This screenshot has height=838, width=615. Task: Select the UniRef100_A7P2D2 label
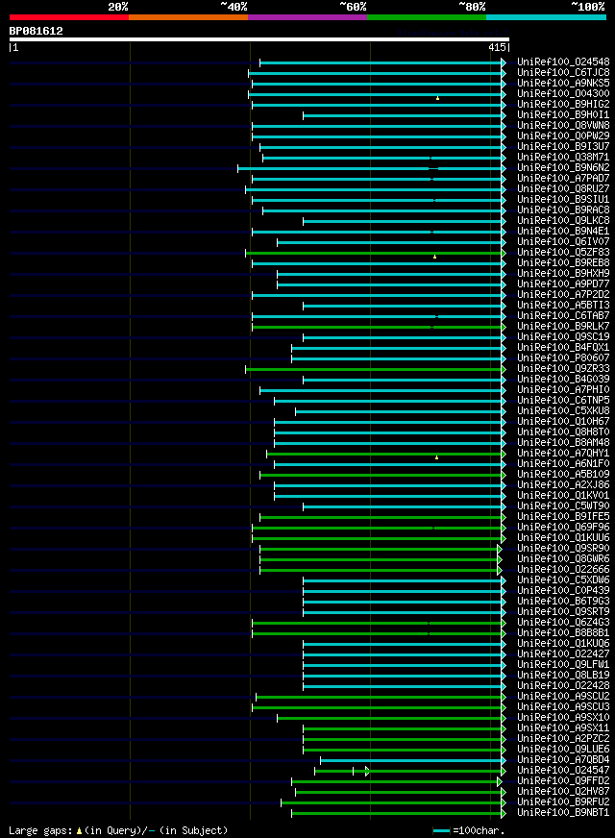point(563,294)
